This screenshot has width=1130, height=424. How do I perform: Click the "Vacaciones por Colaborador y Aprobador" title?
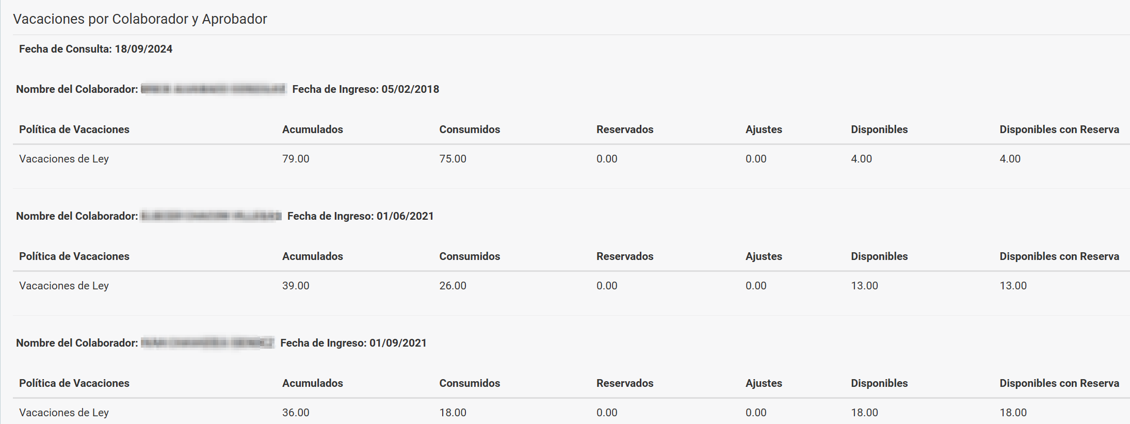pyautogui.click(x=140, y=19)
